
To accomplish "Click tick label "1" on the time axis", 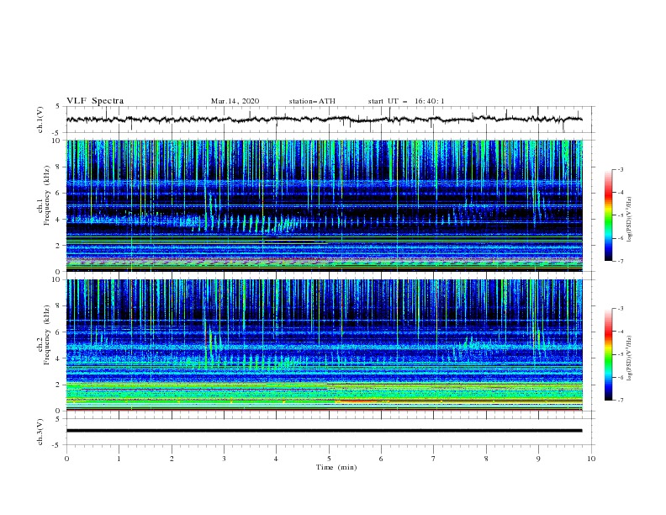I will [119, 459].
